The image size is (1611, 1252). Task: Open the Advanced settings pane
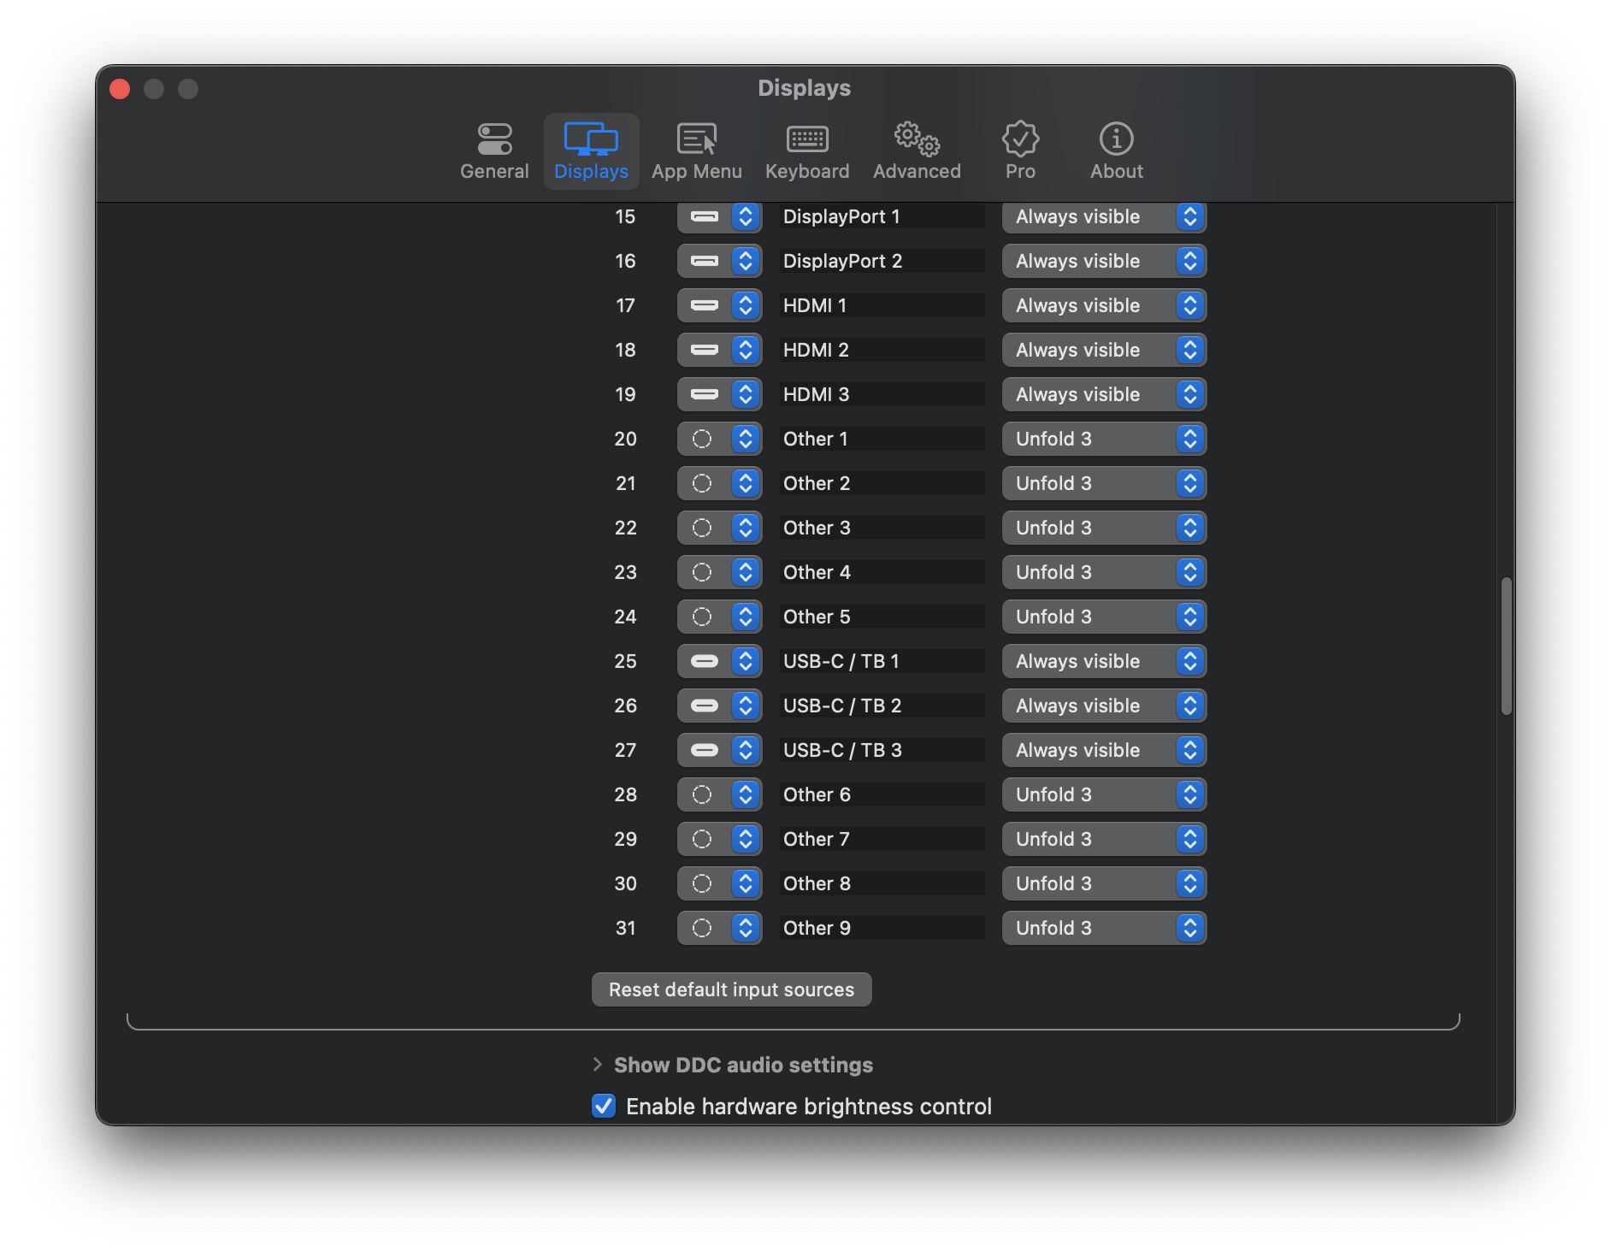916,151
